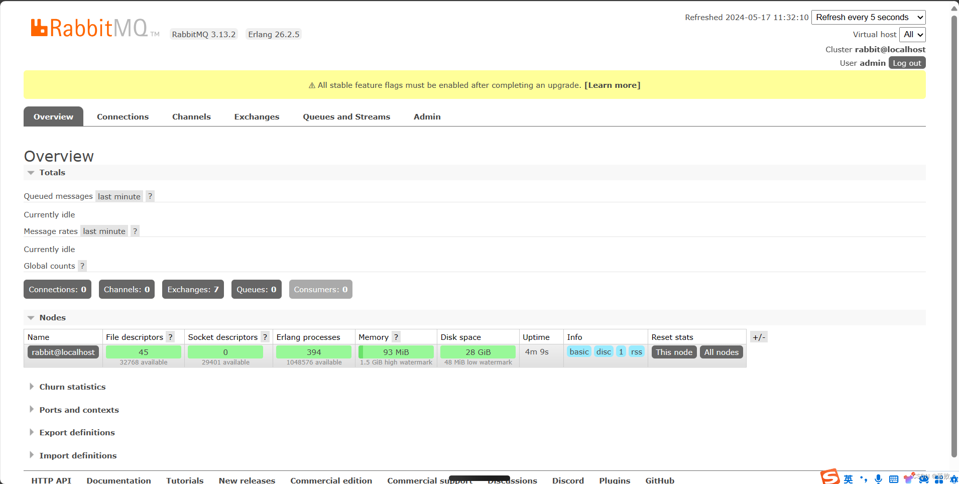Click the basic info tag
959x484 pixels.
click(x=579, y=351)
